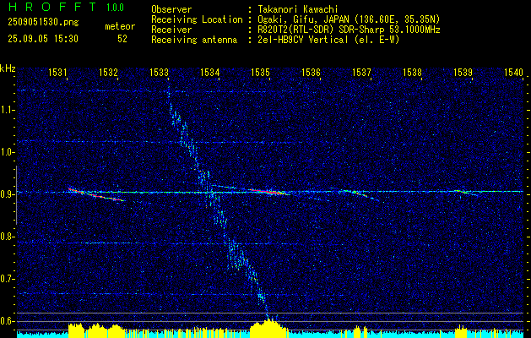
Task: Select the version number 1.0.0
Action: coord(115,7)
